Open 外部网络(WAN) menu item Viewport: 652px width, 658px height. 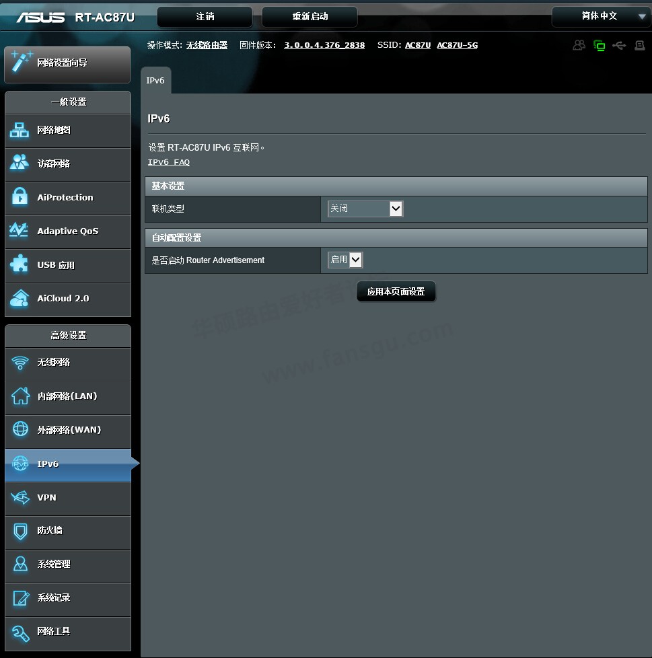coord(68,431)
